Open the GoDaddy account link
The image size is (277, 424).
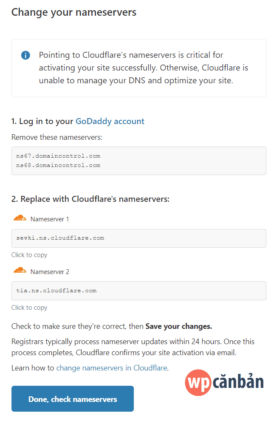(110, 121)
